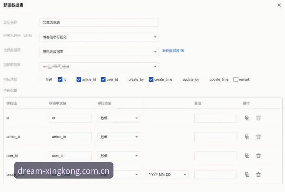Open the 博客信息可视化 folder dropdown
Image resolution: width=285 pixels, height=192 pixels.
(99, 37)
